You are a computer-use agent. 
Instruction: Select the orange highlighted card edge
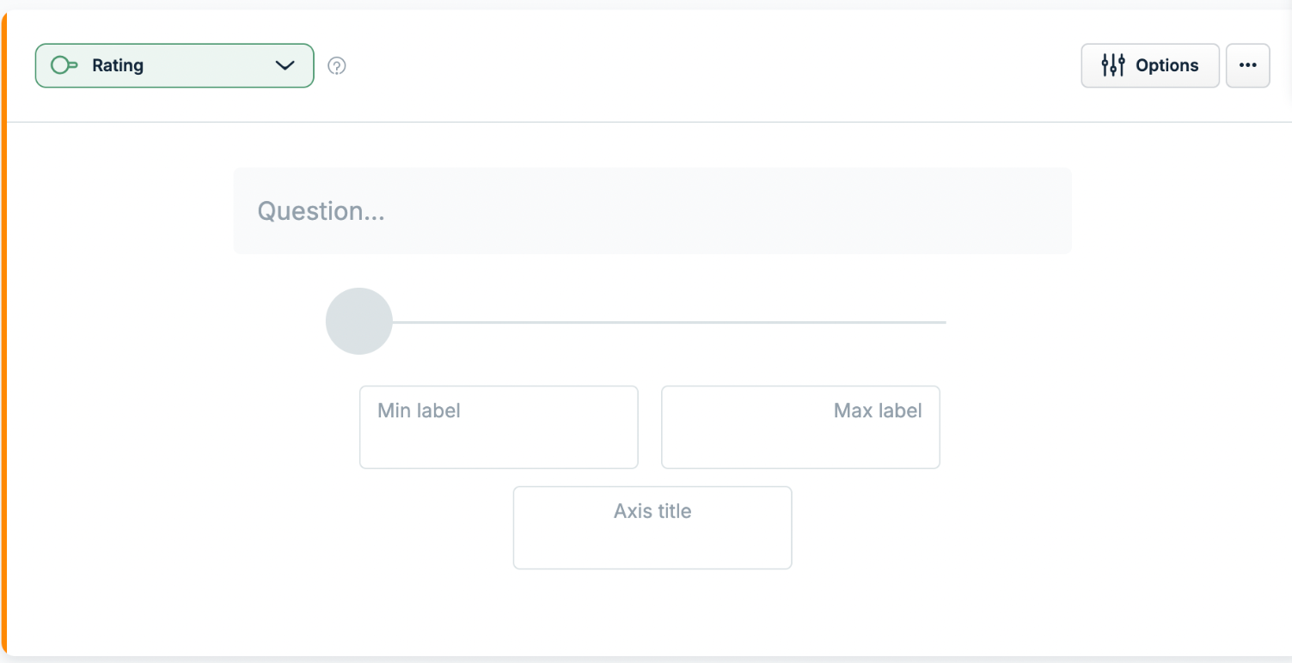pos(3,335)
